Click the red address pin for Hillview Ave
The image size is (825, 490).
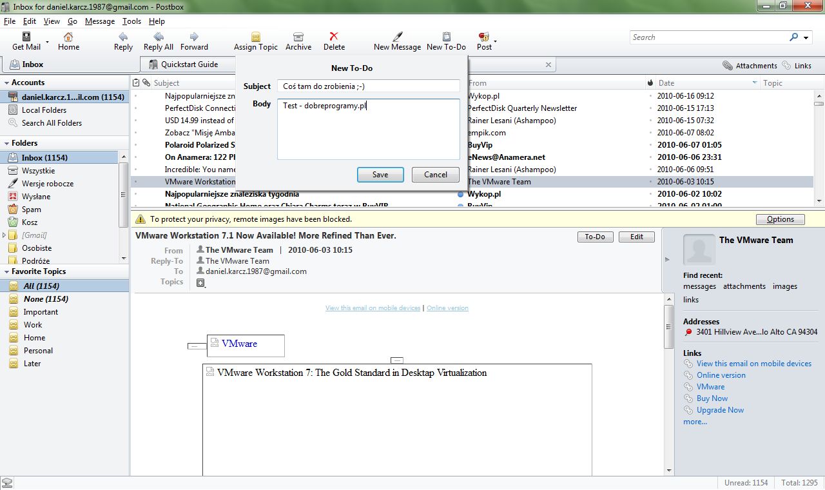[x=688, y=333]
